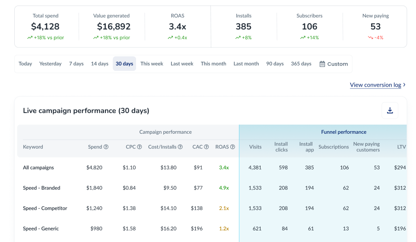Open the Custom date range picker
This screenshot has height=242, width=416.
click(x=334, y=64)
